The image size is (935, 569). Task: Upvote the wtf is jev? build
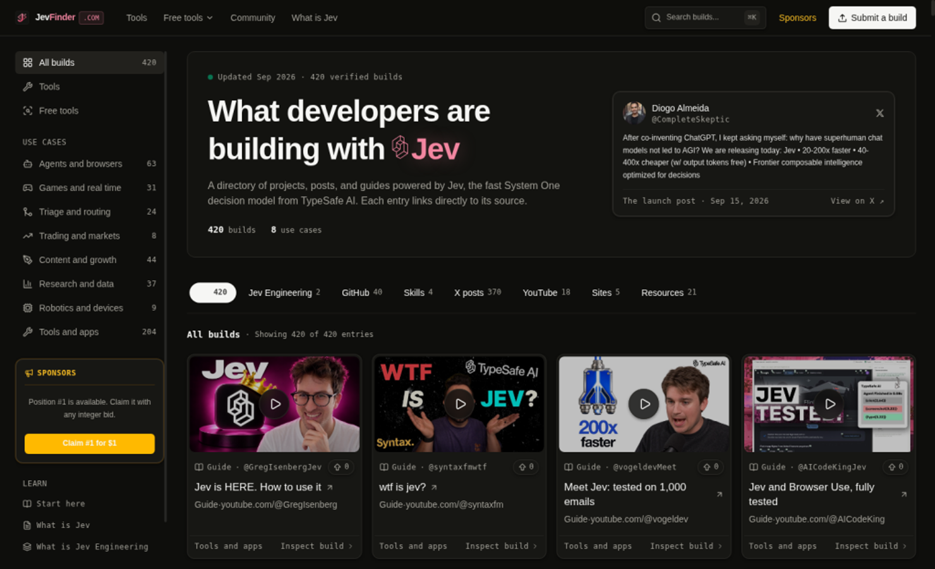[526, 467]
